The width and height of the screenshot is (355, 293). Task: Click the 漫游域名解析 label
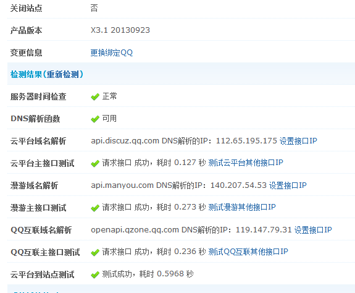34,185
